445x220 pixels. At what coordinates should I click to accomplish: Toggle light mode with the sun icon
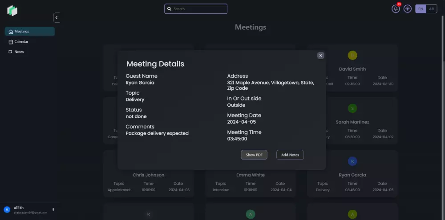tap(408, 9)
